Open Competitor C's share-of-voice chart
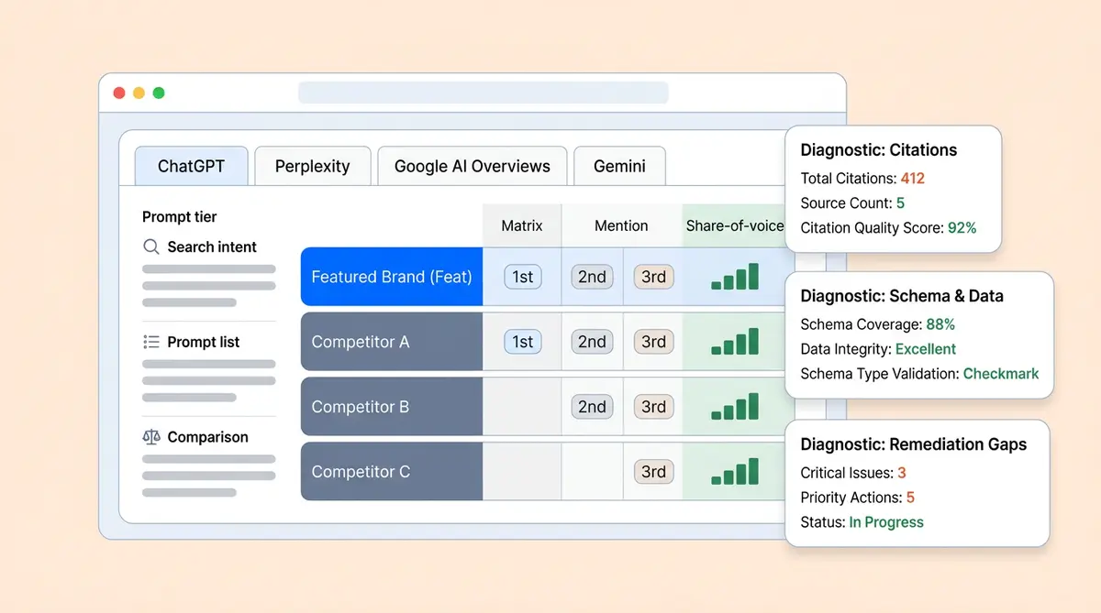The width and height of the screenshot is (1101, 613). point(734,471)
